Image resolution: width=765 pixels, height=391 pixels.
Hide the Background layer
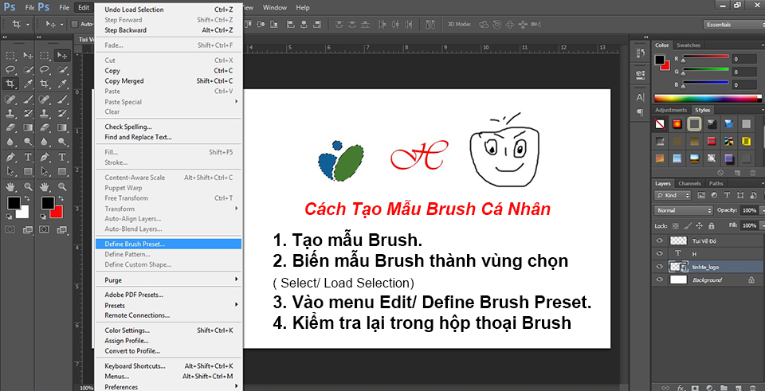[x=660, y=280]
